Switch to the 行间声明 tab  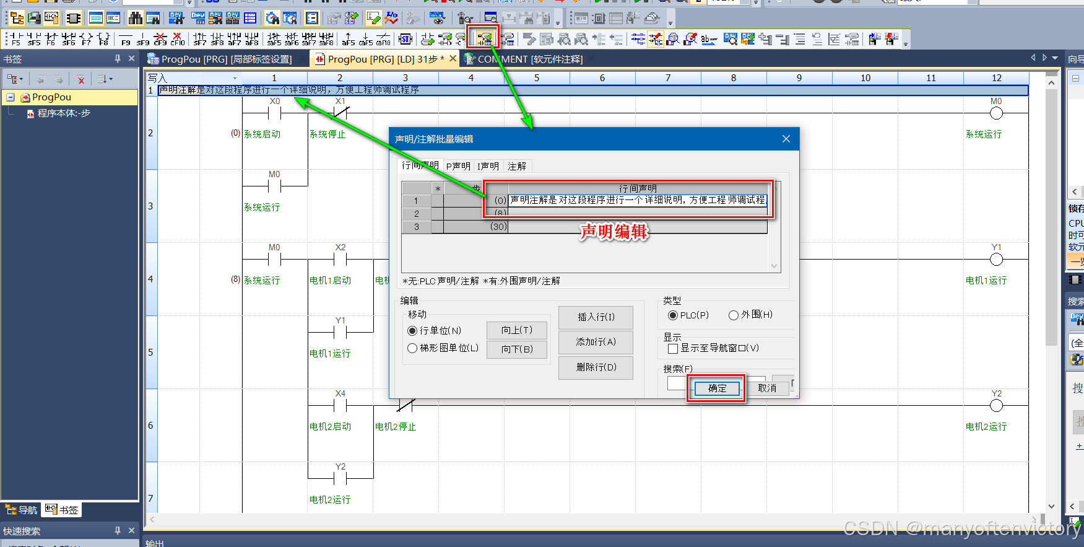click(x=420, y=165)
